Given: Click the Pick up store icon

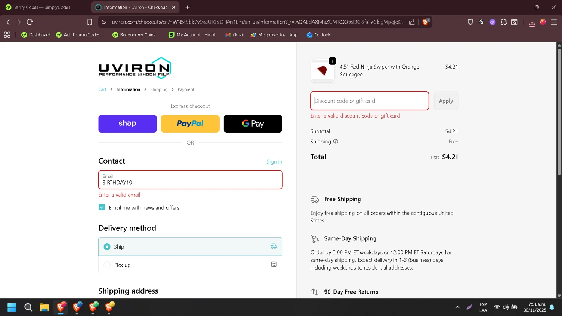Looking at the screenshot, I should [274, 264].
